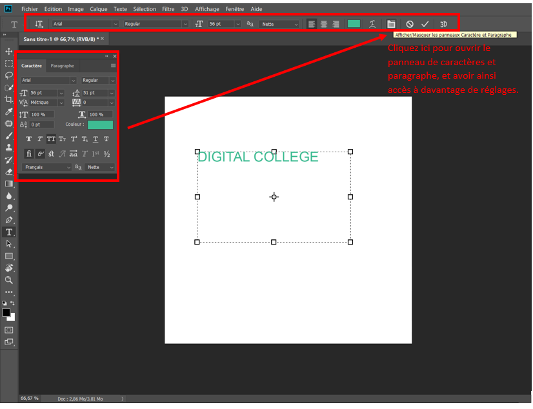The image size is (533, 409).
Task: Click text color swatch in options bar
Action: (x=354, y=24)
